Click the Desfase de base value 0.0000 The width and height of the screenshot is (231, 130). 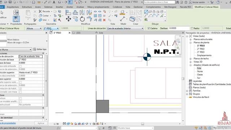coord(30,63)
